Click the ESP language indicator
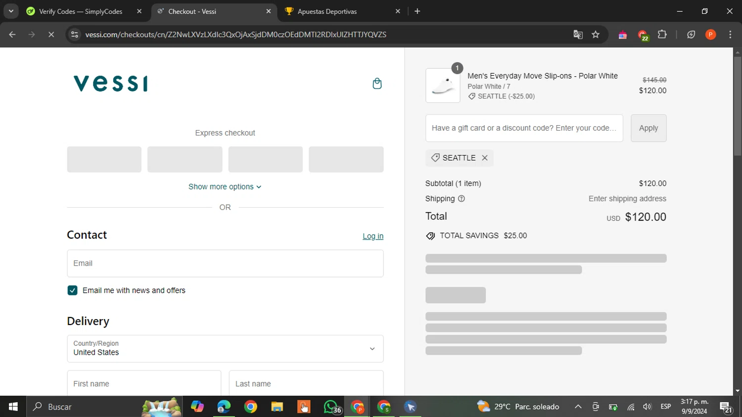Image resolution: width=742 pixels, height=417 pixels. (666, 407)
